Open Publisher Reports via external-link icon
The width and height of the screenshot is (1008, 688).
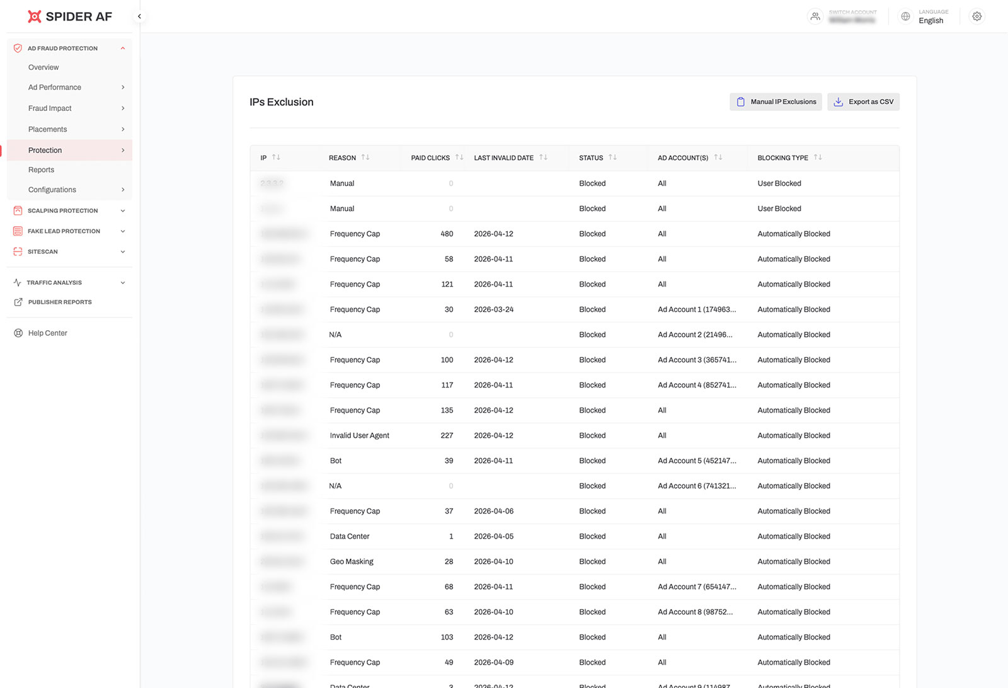[x=18, y=302]
